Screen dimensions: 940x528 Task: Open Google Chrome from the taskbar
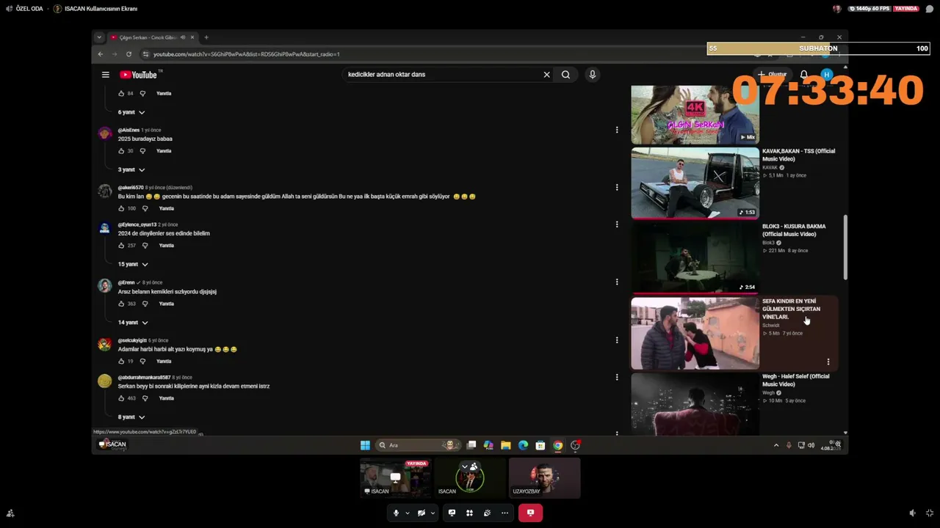pyautogui.click(x=558, y=445)
